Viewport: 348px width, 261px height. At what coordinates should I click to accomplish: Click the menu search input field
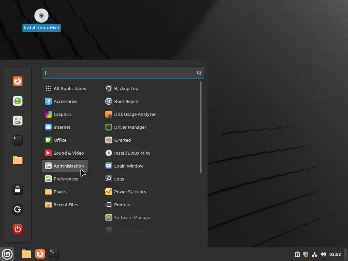(x=123, y=73)
